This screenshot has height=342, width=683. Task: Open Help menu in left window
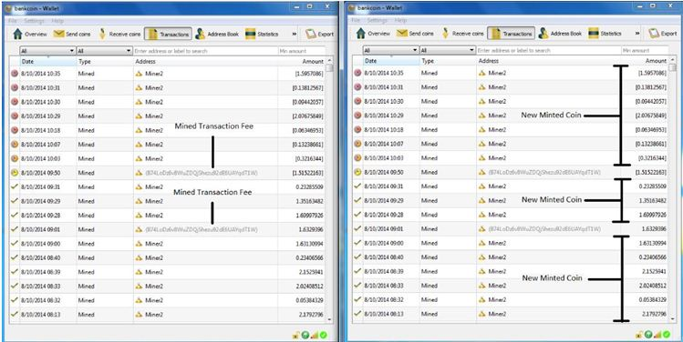[57, 21]
